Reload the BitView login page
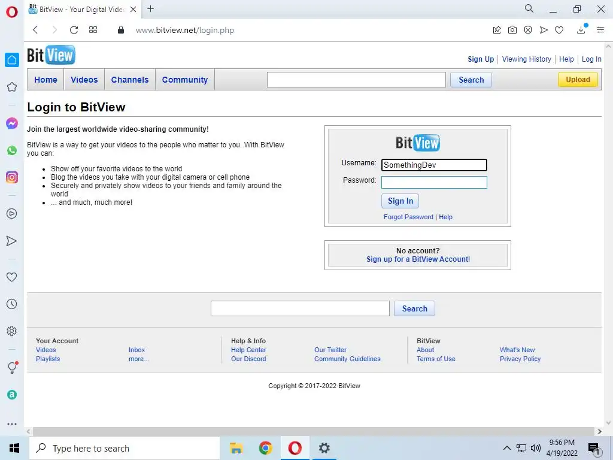The height and width of the screenshot is (460, 613). pos(74,30)
